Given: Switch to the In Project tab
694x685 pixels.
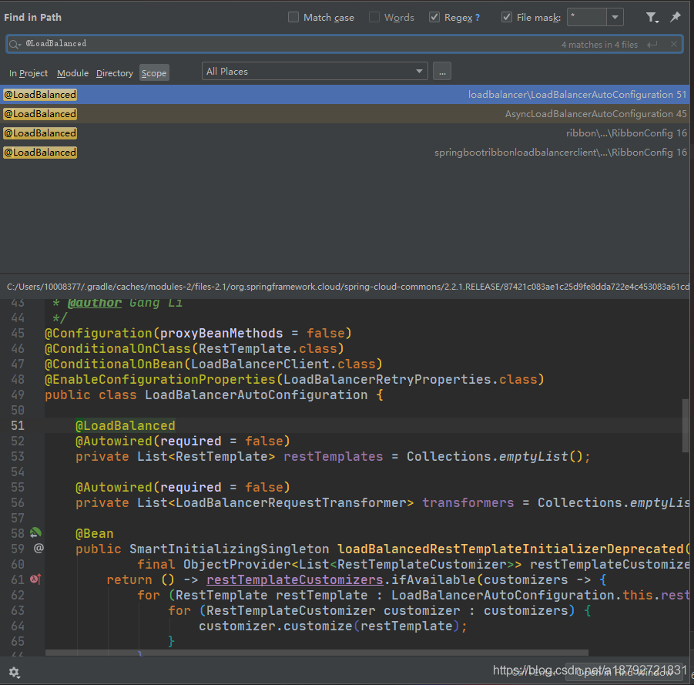Looking at the screenshot, I should pyautogui.click(x=28, y=73).
